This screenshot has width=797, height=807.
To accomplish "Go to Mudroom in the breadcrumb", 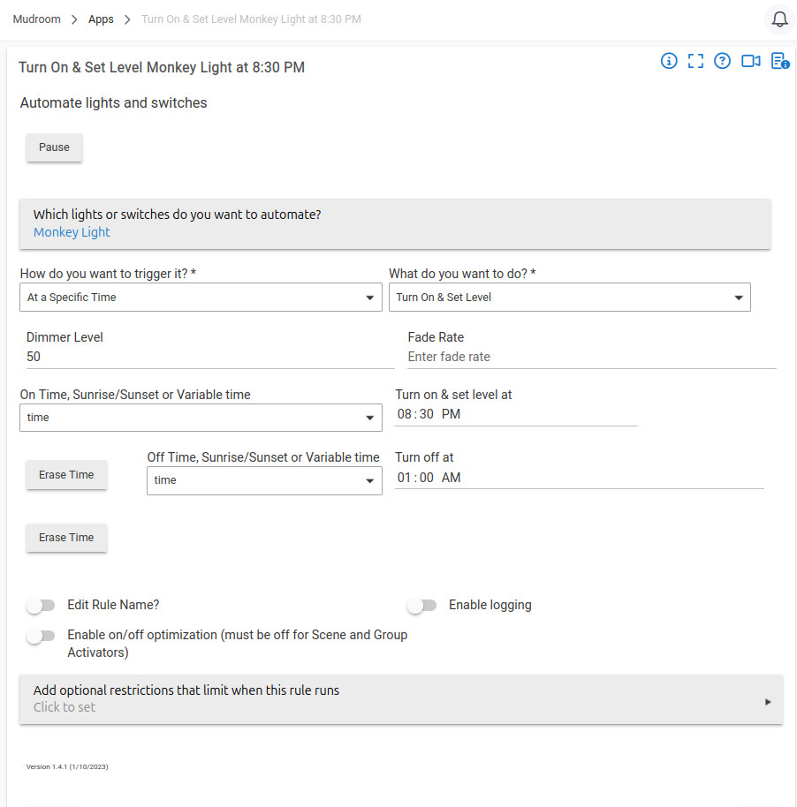I will click(36, 19).
